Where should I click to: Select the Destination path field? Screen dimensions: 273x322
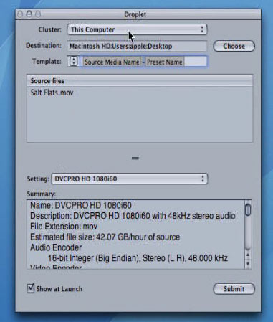coord(137,46)
